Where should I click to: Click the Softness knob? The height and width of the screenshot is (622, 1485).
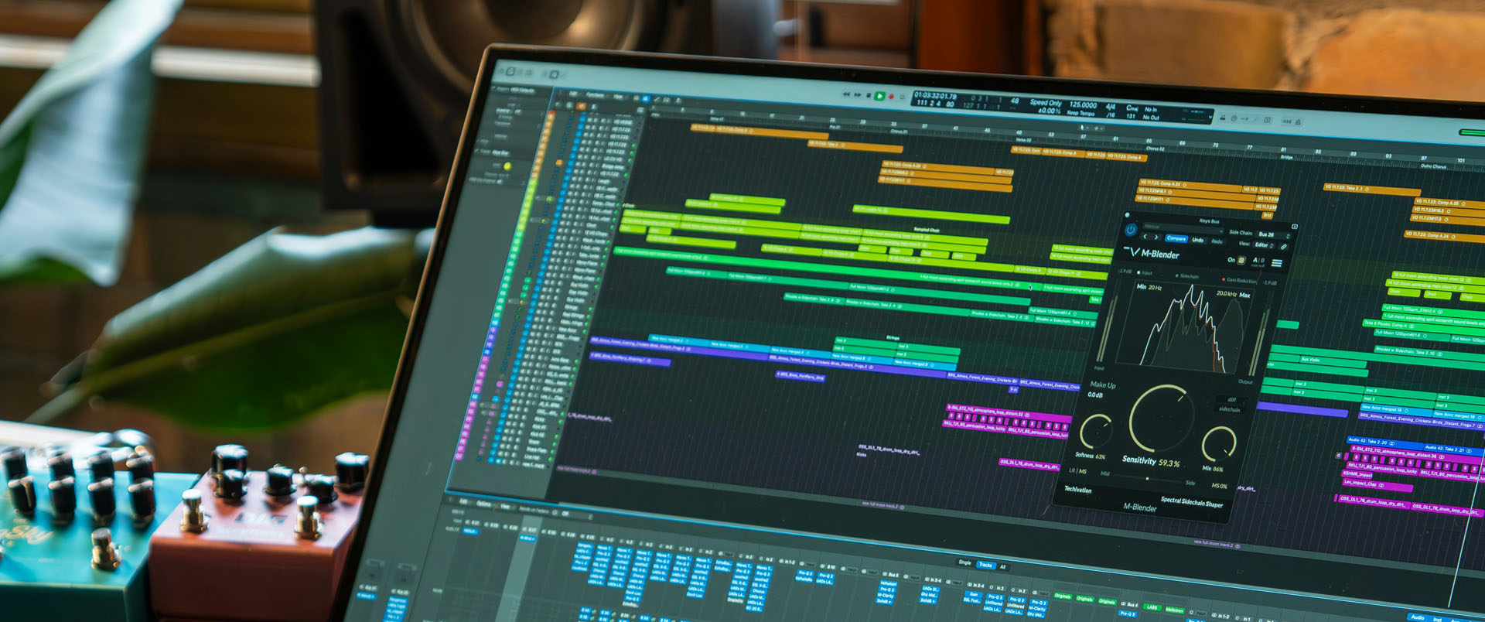pyautogui.click(x=1096, y=431)
